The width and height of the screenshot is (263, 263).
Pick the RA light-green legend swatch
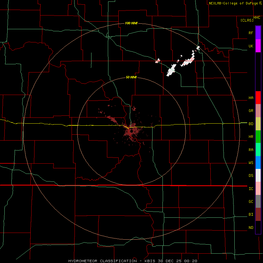(258, 150)
